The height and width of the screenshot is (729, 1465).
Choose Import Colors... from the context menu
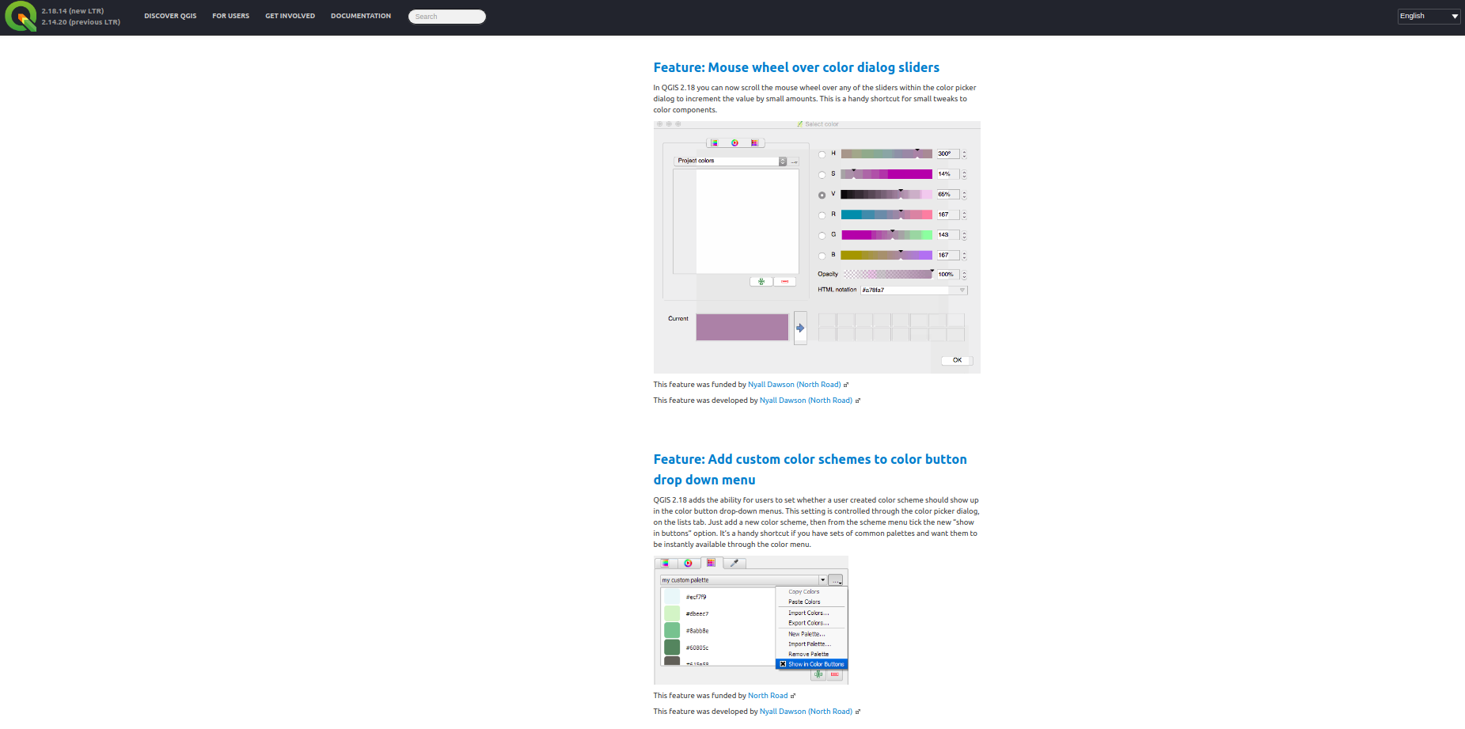pyautogui.click(x=809, y=613)
